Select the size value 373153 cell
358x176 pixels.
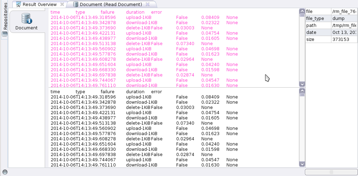click(x=344, y=39)
